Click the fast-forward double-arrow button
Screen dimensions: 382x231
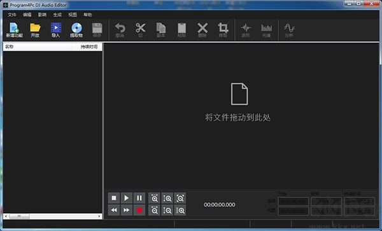(x=127, y=210)
